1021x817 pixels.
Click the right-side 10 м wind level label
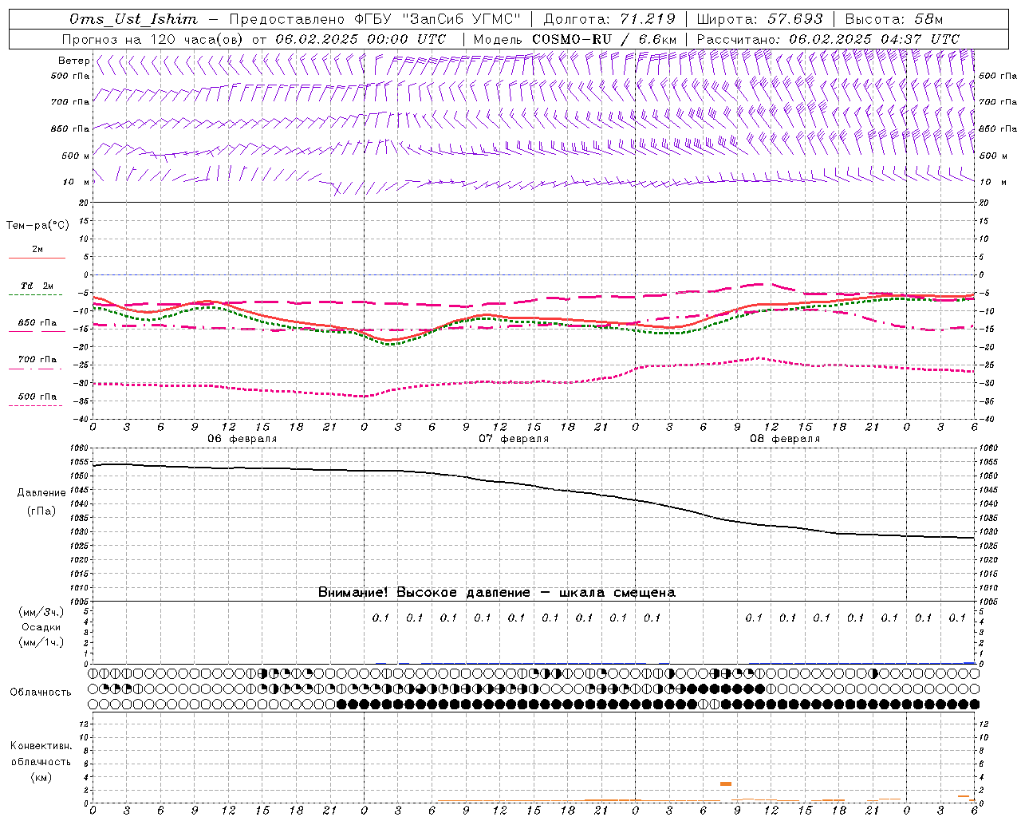point(992,182)
